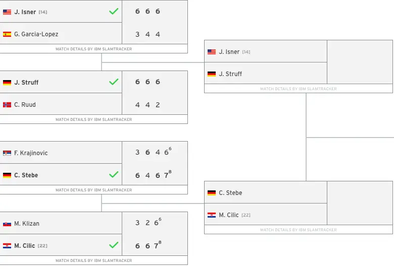Click the USA flag beside J. Isner first-round
Viewport: 394px width, 269px height.
(7, 12)
